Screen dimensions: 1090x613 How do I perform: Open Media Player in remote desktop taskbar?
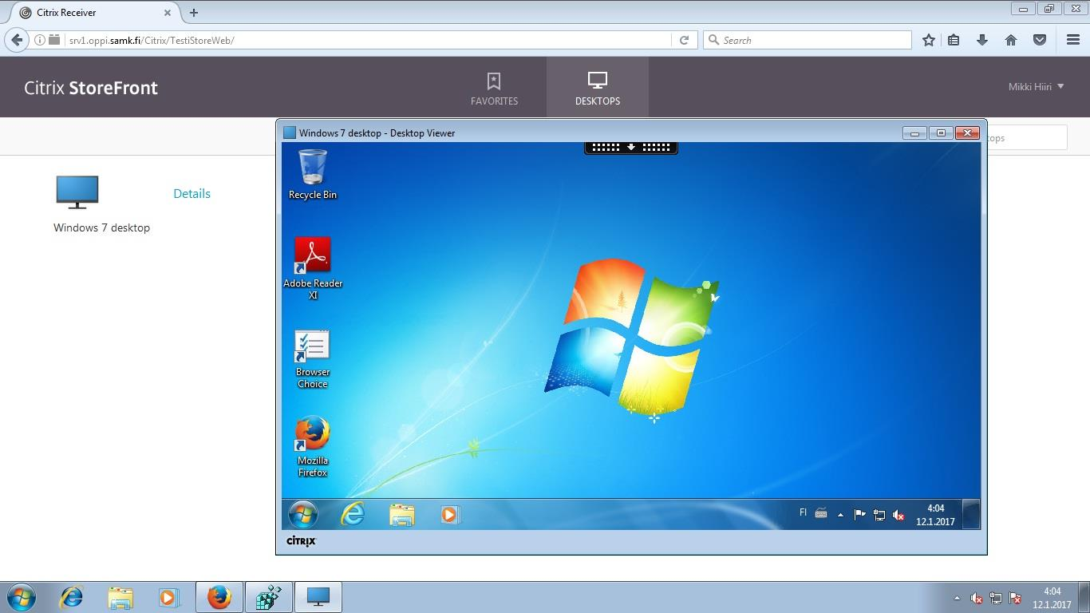pyautogui.click(x=450, y=515)
